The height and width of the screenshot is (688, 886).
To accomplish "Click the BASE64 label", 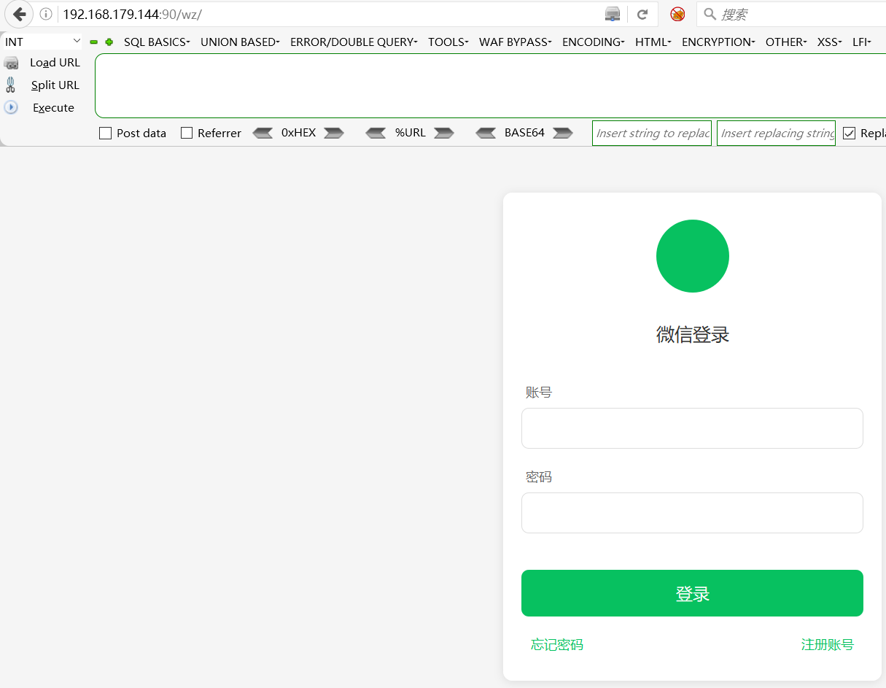I will pos(524,133).
